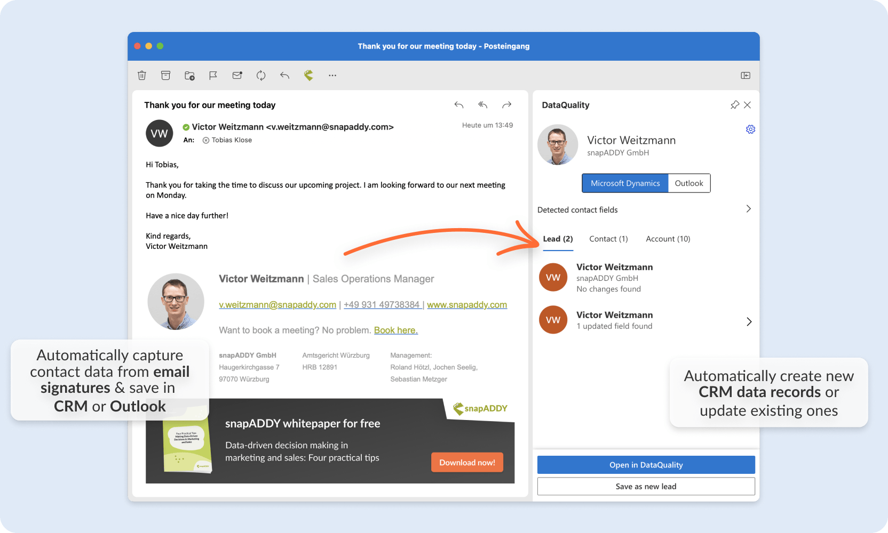
Task: Open DataQuality settings gear
Action: (750, 130)
